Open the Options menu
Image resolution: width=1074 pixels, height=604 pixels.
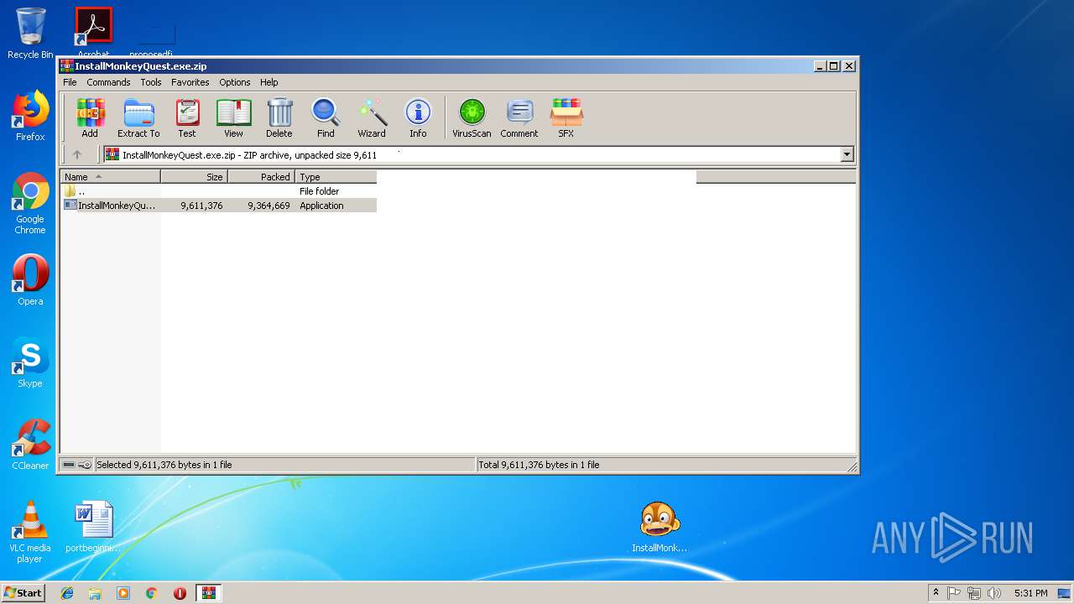[x=235, y=82]
